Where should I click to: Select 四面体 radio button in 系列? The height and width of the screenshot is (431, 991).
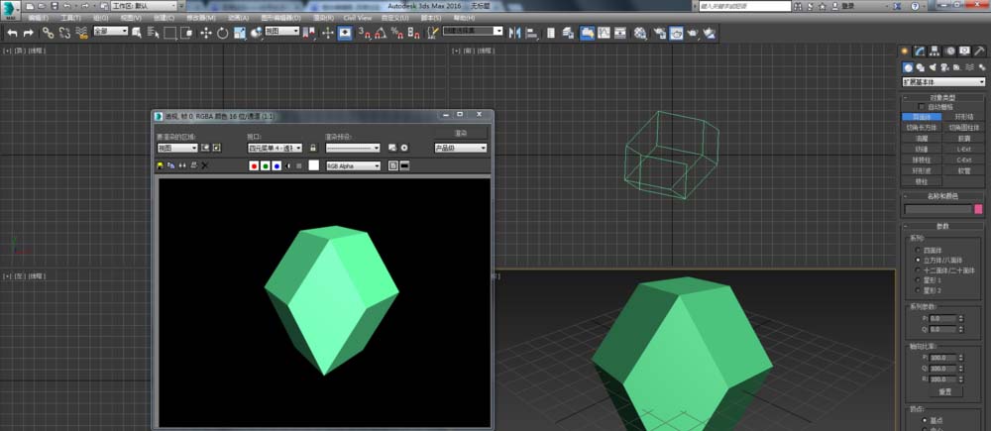[x=917, y=249]
